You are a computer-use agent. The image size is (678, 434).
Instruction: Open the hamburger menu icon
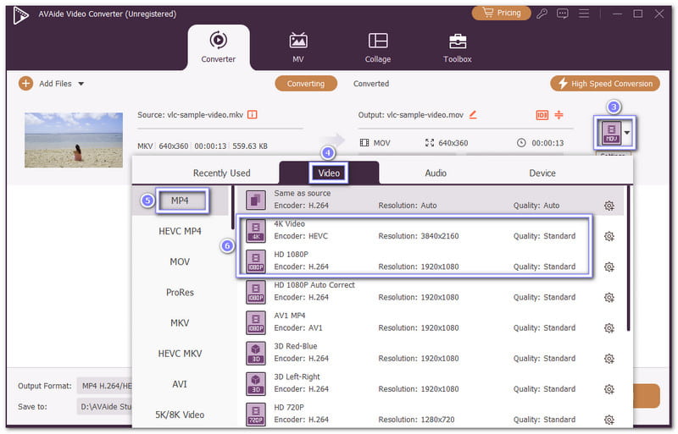click(x=584, y=14)
